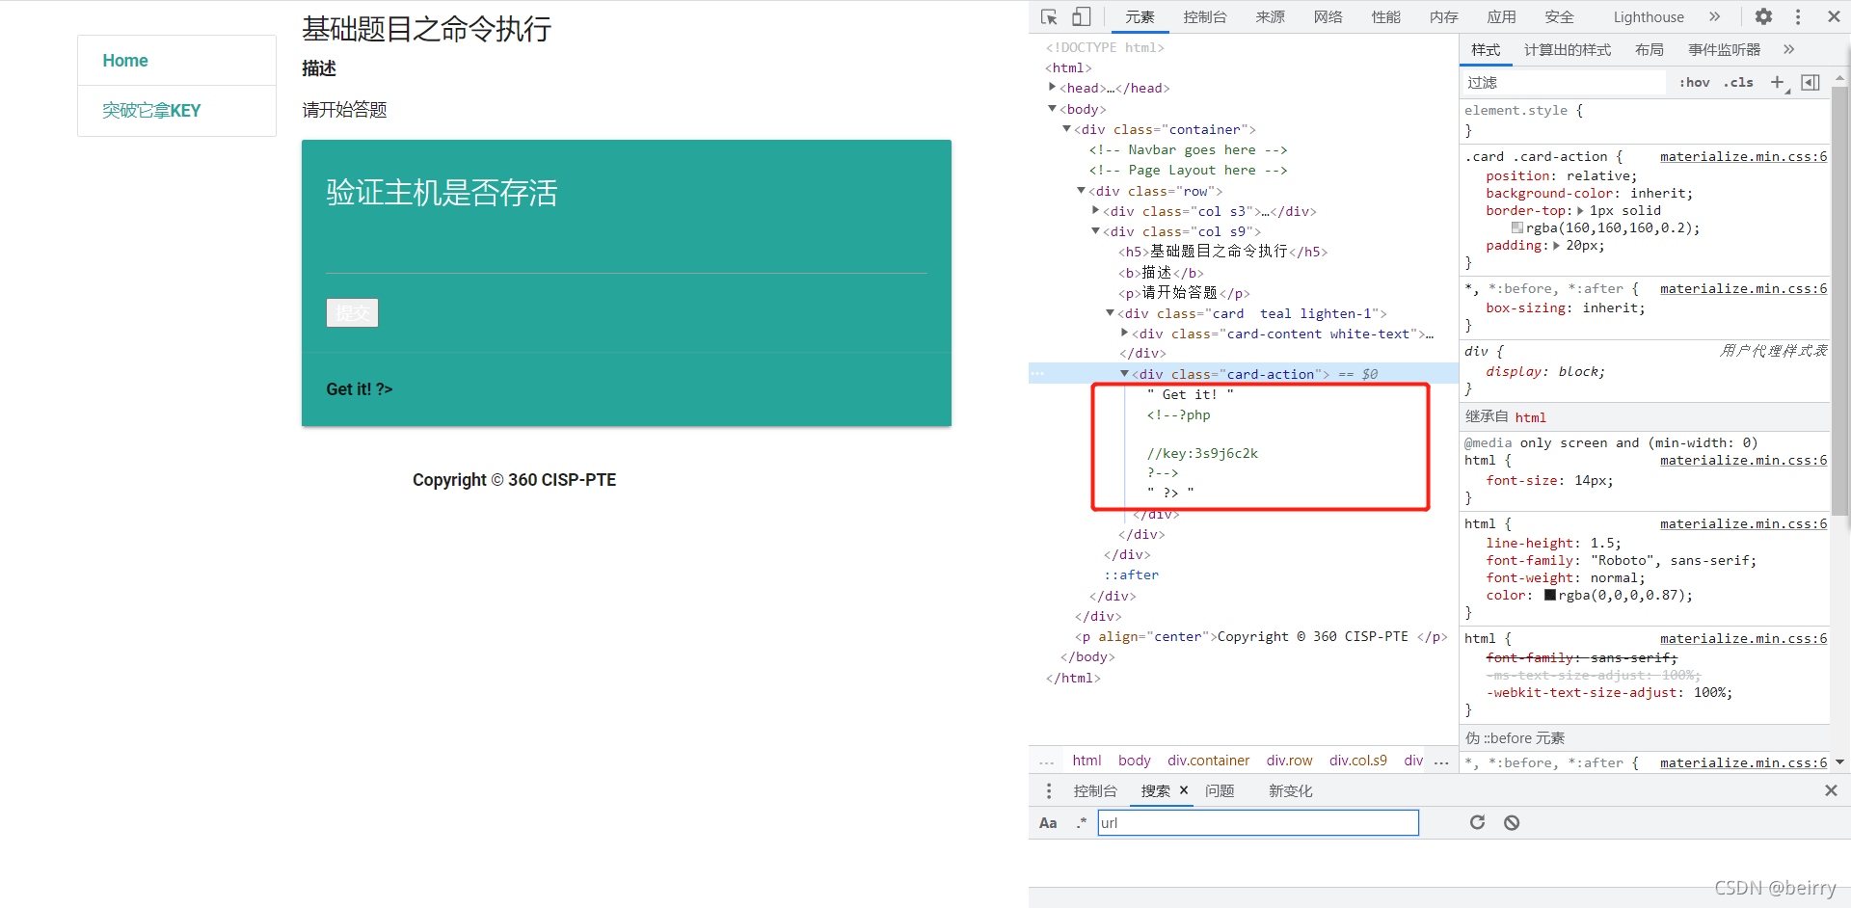The width and height of the screenshot is (1851, 908).
Task: Switch to the 性能 Performance tab
Action: pyautogui.click(x=1385, y=16)
